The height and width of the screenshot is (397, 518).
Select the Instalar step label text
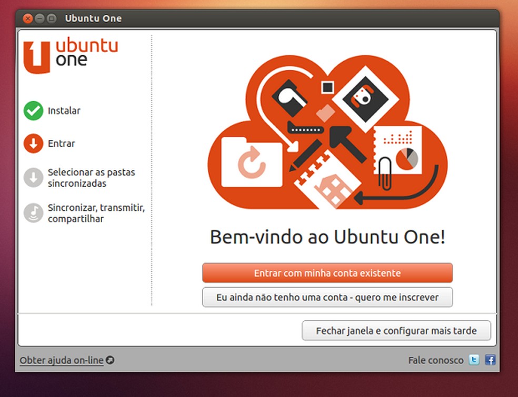63,111
